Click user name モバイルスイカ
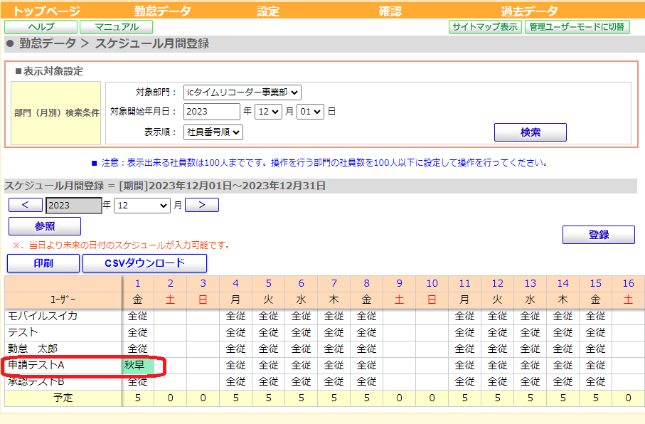Viewport: 645px width, 424px height. click(x=43, y=316)
